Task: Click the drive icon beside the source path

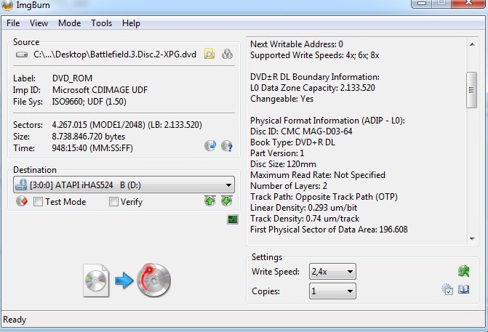Action: (x=22, y=54)
